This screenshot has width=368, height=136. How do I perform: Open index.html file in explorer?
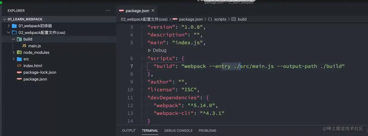(x=33, y=66)
